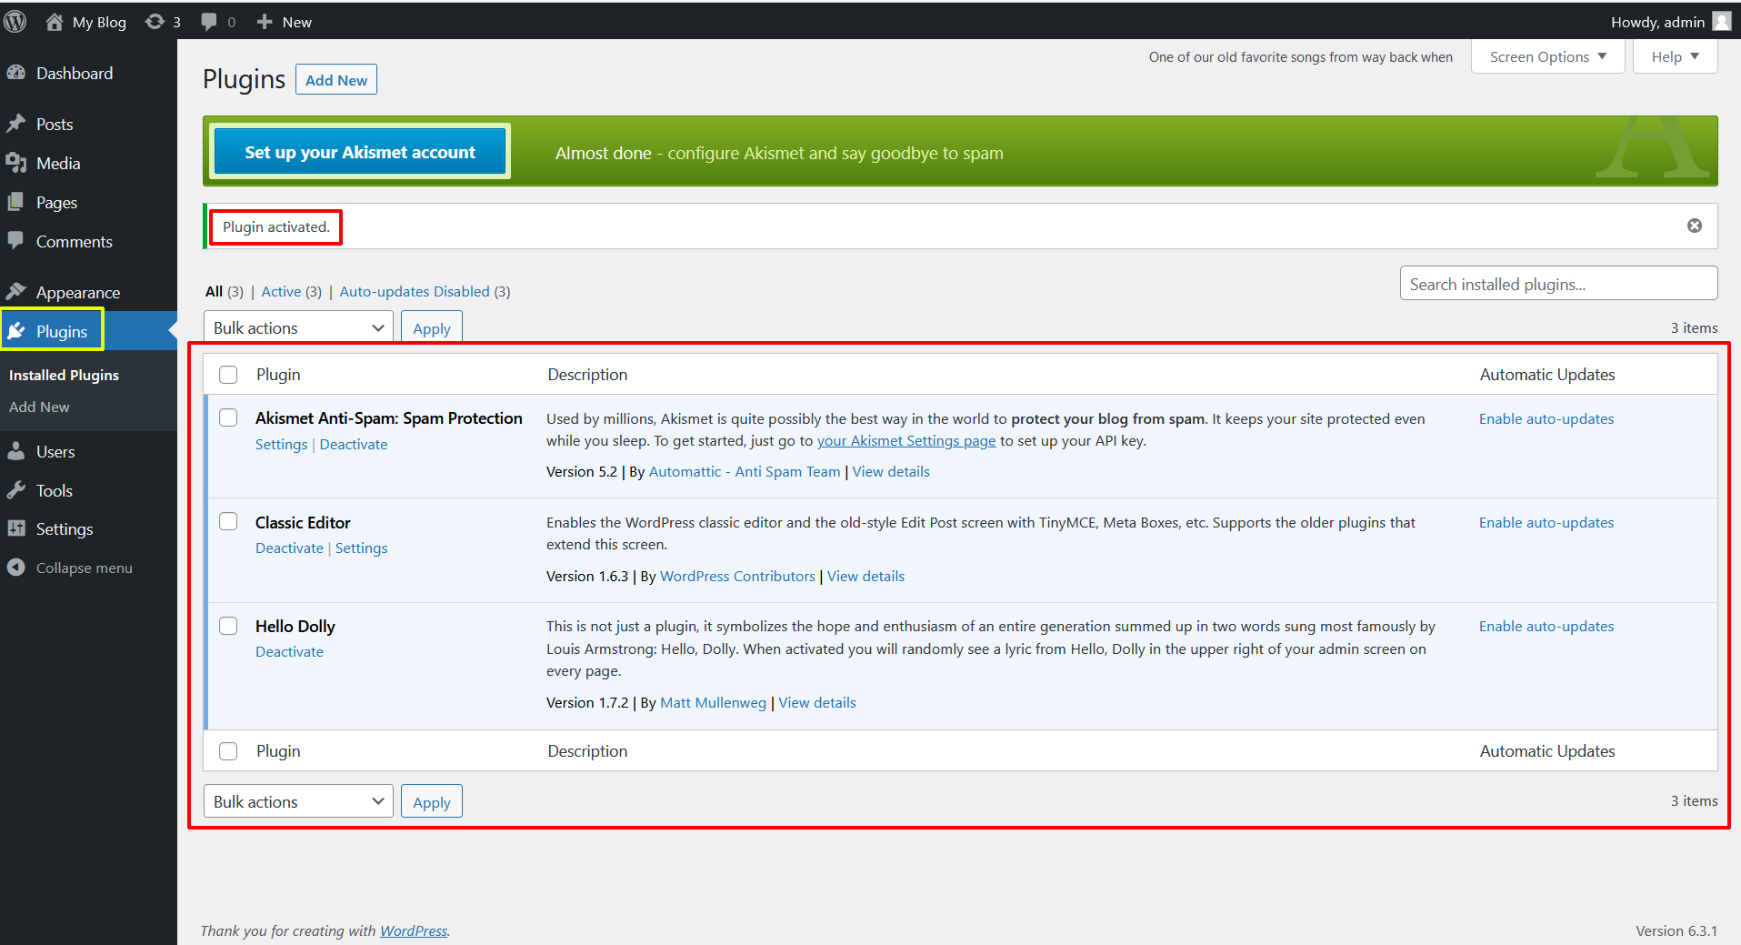Expand Screen Options panel
Viewport: 1741px width, 945px height.
[1546, 56]
